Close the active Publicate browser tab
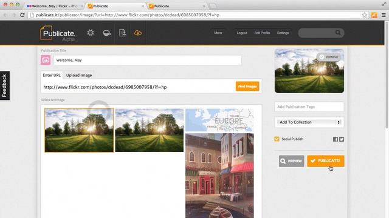This screenshot has width=389, height=218. 143,6
